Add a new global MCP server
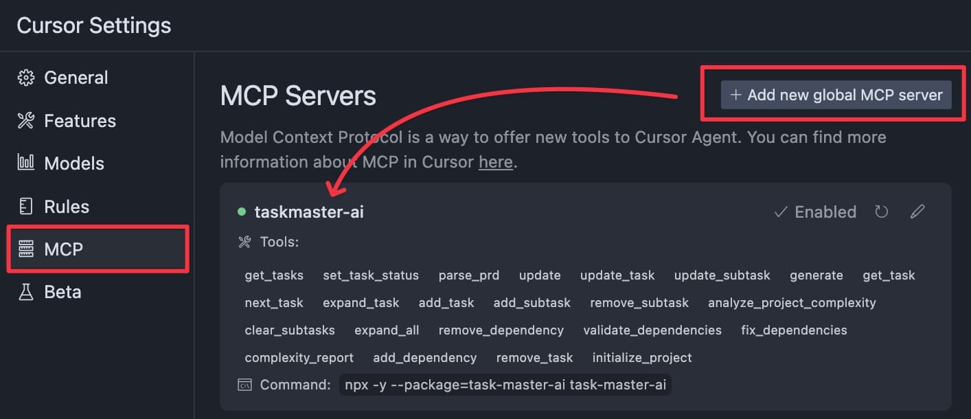971x419 pixels. point(836,95)
